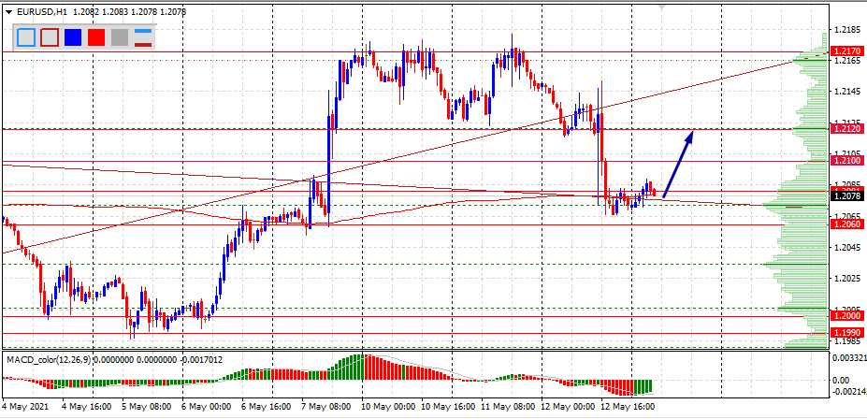Click the chart shift triangle marker at top
Image resolution: width=867 pixels, height=419 pixels.
tap(664, 7)
